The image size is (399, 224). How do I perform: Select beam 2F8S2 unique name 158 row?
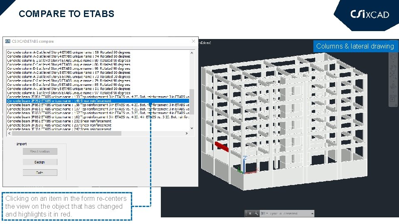98,105
